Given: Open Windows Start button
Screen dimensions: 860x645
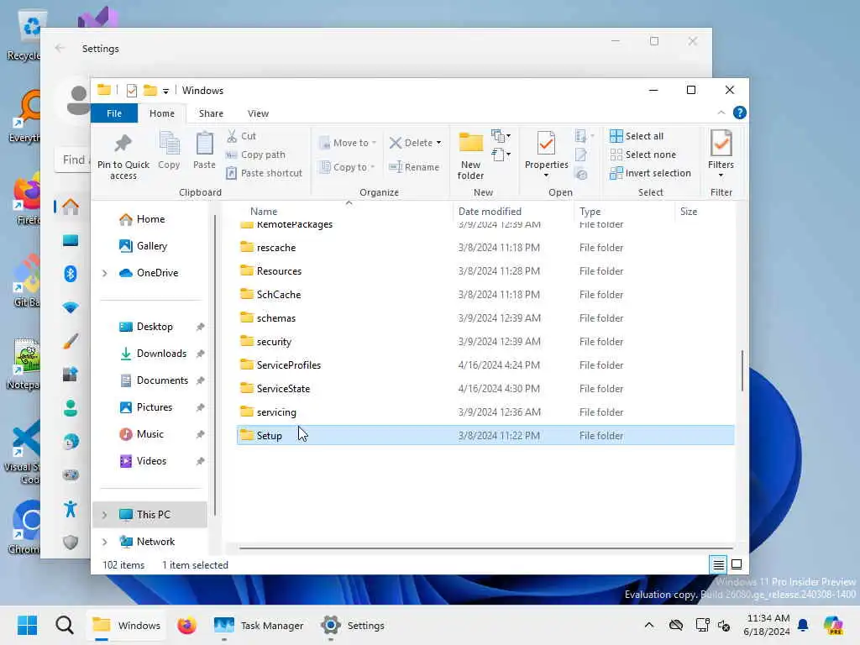Looking at the screenshot, I should pos(27,625).
